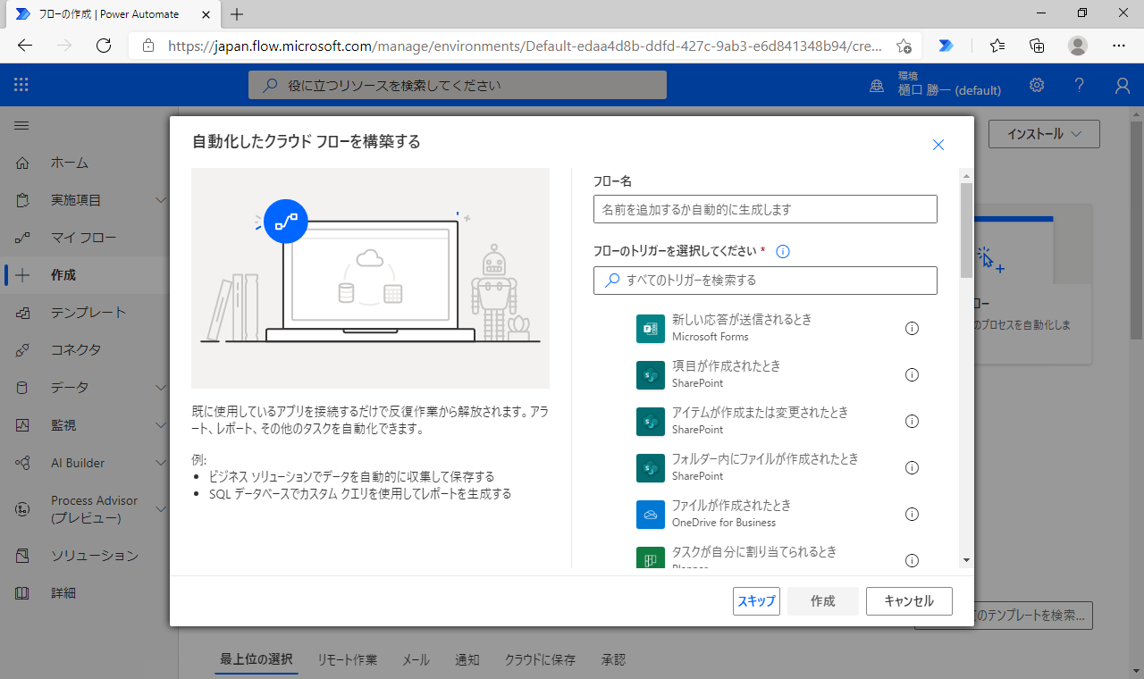Switch to メール tab
This screenshot has height=679, width=1144.
[x=416, y=659]
